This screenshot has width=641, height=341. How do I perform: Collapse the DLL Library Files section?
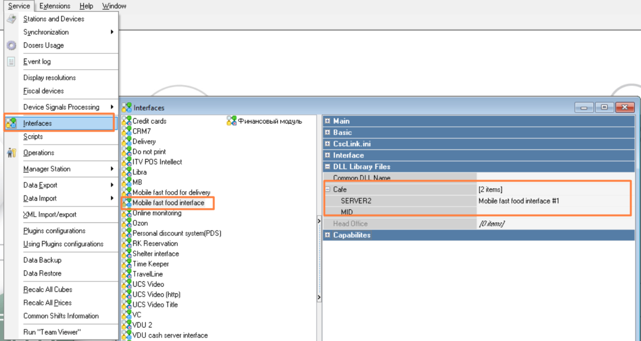pyautogui.click(x=327, y=166)
